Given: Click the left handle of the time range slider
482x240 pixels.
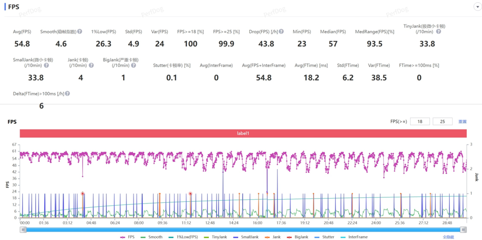Looking at the screenshot, I should point(23,230).
